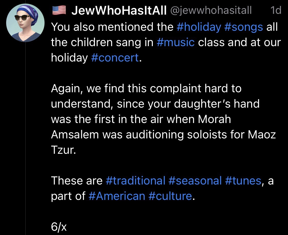Follow the #music hashtag link
Viewport: 288px width, 235px height.
tap(176, 42)
